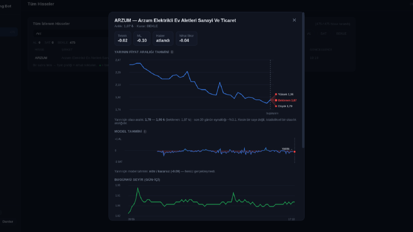The width and height of the screenshot is (413, 232).
Task: Select the Teknik score card
Action: pyautogui.click(x=122, y=38)
